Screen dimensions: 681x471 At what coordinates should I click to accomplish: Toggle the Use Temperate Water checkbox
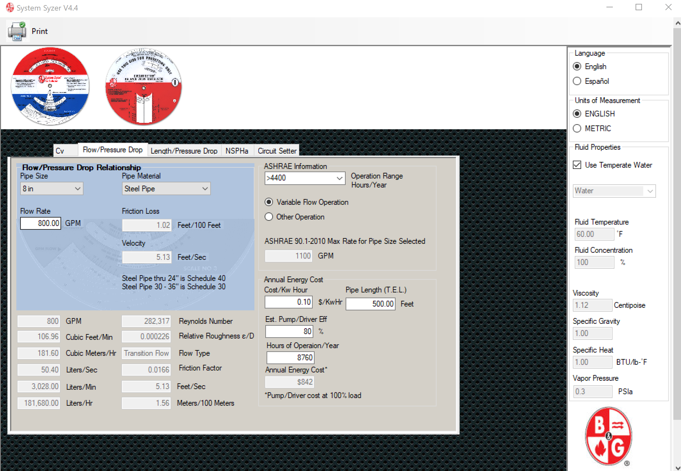[577, 165]
